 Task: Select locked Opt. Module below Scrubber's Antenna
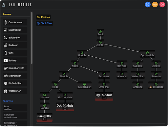point(104,96)
